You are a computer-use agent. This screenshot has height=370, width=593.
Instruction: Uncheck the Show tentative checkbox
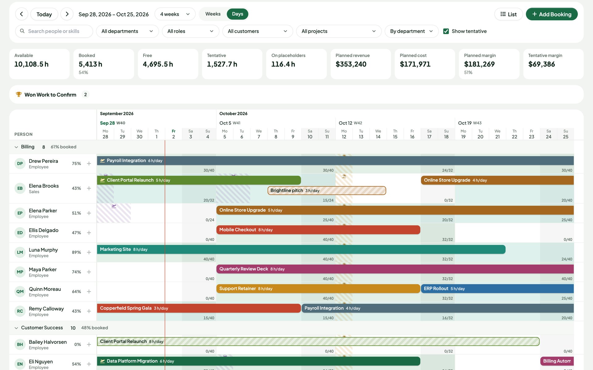coord(446,31)
